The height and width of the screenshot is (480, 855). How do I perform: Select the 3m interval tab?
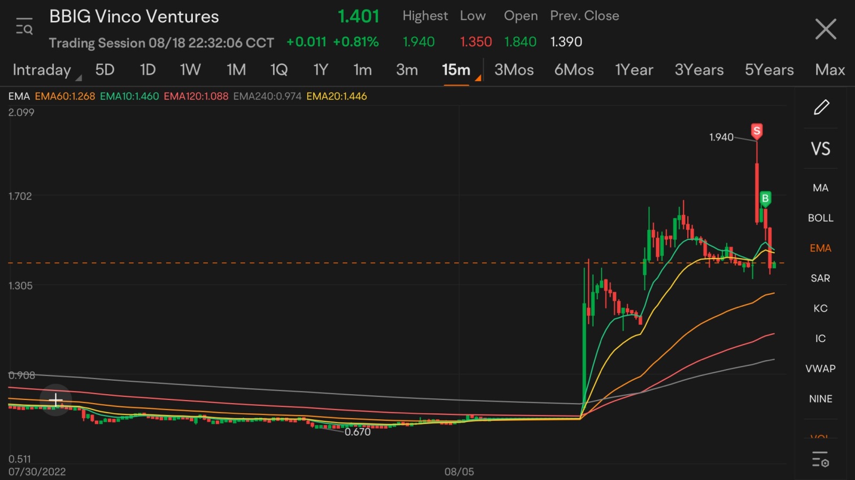407,70
